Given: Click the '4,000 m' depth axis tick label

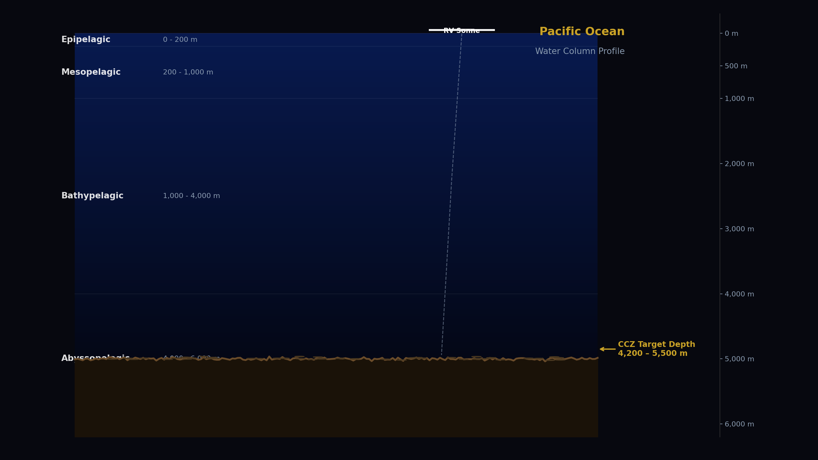Looking at the screenshot, I should coord(739,294).
